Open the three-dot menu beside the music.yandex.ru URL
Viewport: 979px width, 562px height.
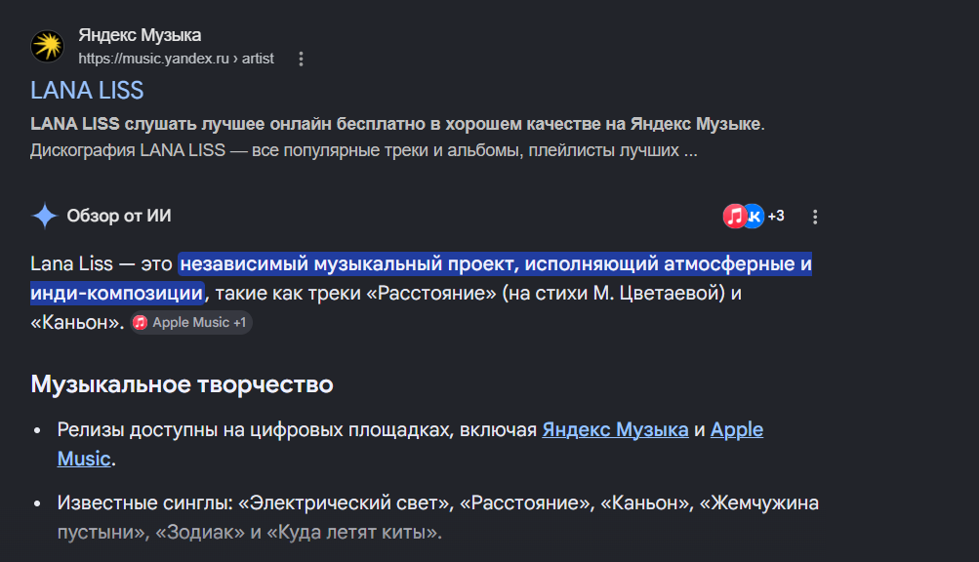[x=301, y=59]
